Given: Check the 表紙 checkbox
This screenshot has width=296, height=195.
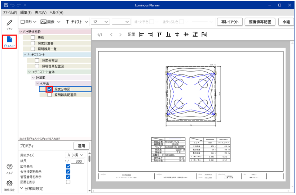Looking at the screenshot, I should (x=33, y=37).
